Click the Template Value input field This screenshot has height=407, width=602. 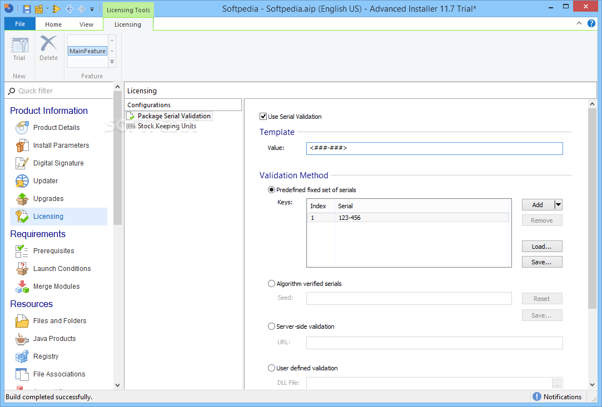(x=435, y=148)
